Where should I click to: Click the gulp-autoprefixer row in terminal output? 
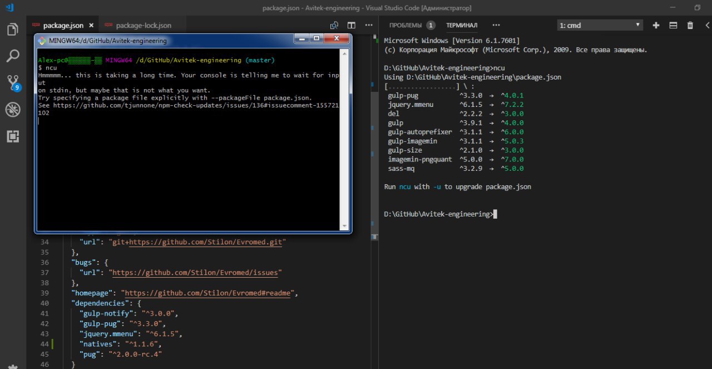pos(456,132)
